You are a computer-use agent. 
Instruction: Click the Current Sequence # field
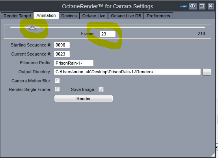[62, 54]
